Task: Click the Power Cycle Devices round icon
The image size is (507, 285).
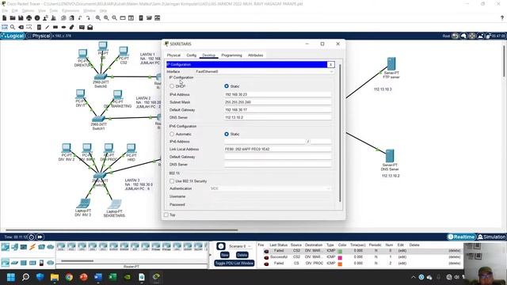Action: coord(32,237)
